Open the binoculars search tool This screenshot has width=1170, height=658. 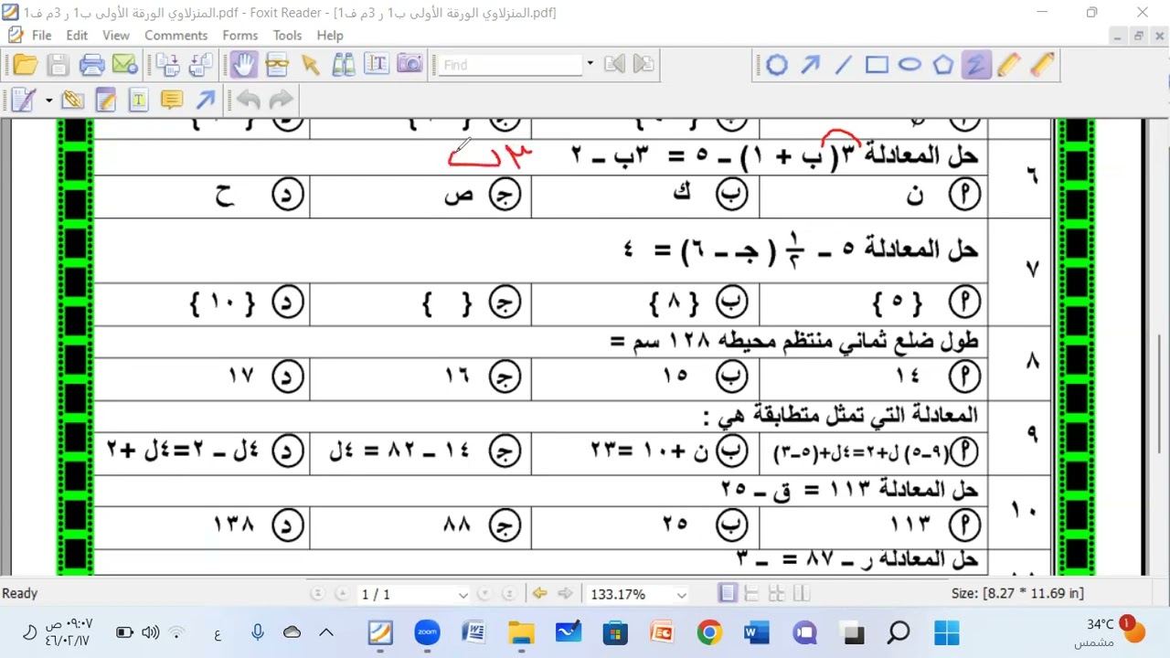coord(343,65)
